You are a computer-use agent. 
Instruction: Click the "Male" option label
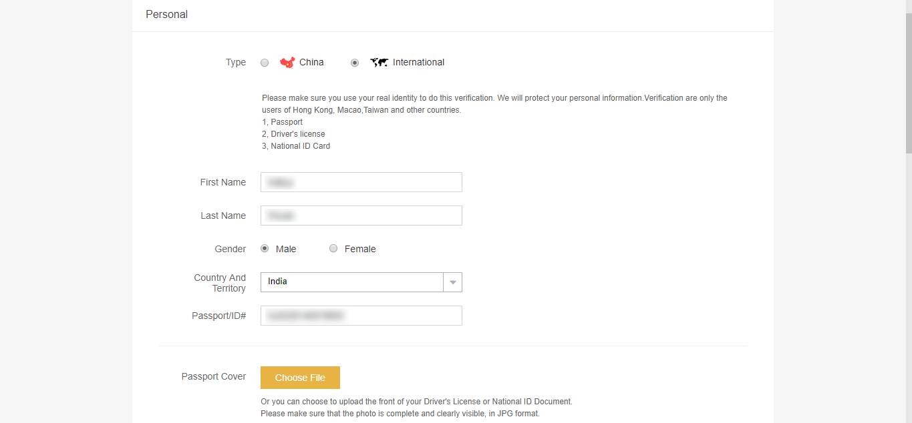tap(286, 249)
